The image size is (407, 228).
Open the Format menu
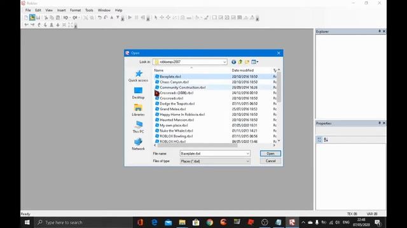(x=75, y=10)
